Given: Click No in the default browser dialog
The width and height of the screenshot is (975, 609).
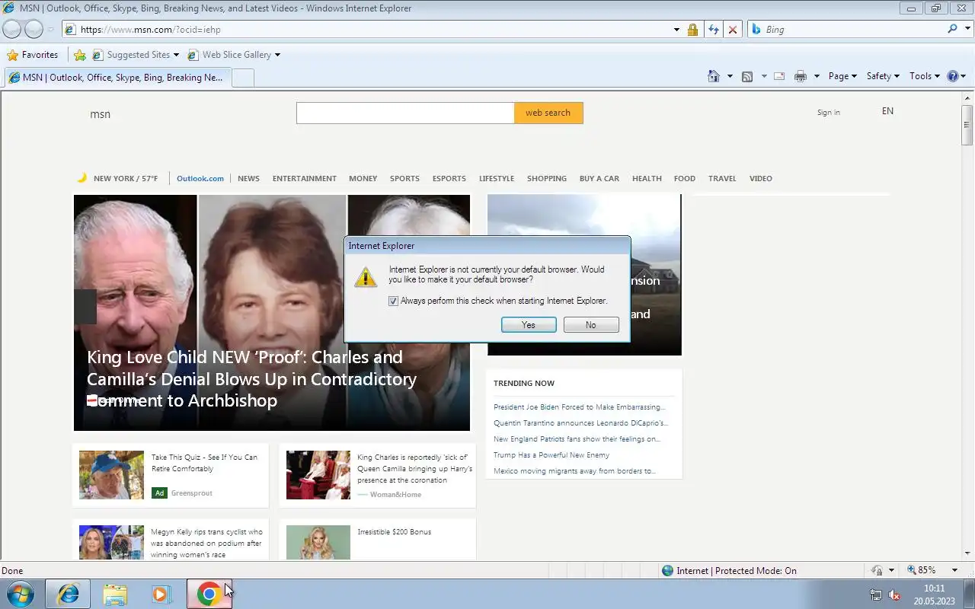Looking at the screenshot, I should (x=591, y=325).
